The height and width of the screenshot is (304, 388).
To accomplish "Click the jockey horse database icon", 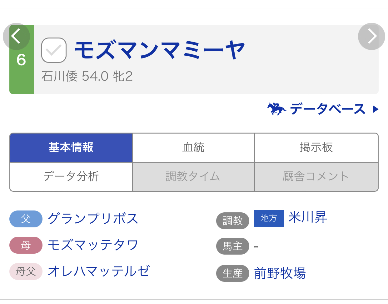I will (277, 109).
